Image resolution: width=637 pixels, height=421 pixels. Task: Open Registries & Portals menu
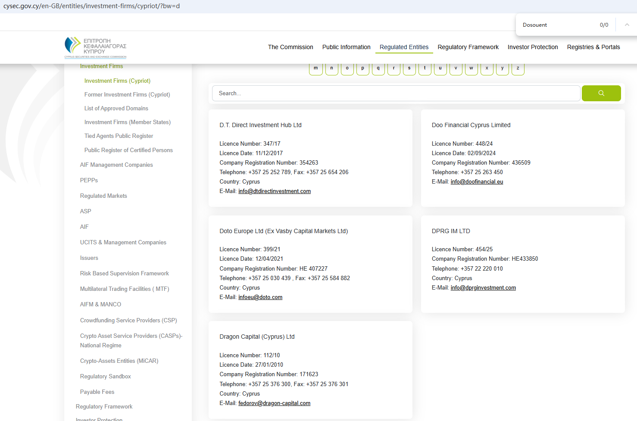tap(593, 47)
